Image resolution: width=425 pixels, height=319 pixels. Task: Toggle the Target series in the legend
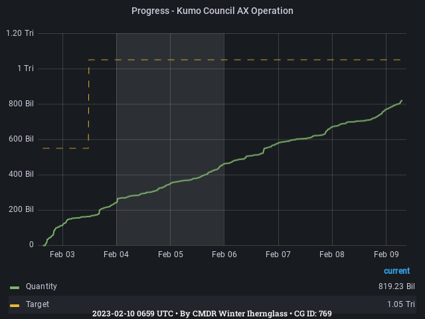37,304
